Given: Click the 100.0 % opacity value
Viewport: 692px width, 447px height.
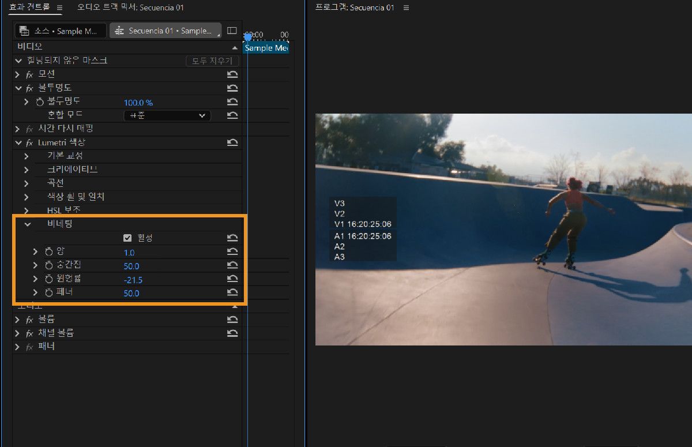Looking at the screenshot, I should [x=138, y=102].
